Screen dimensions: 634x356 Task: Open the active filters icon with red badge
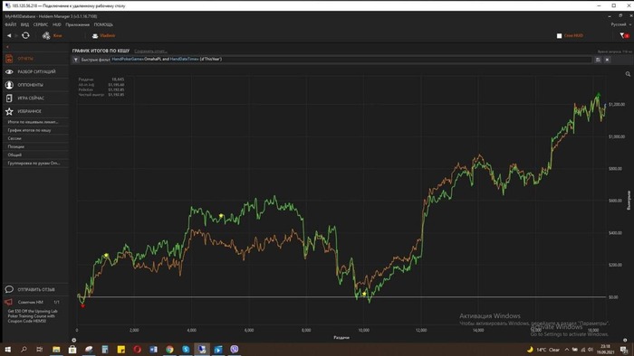tap(624, 35)
